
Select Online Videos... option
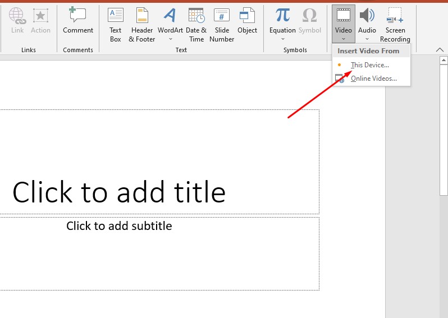(373, 79)
